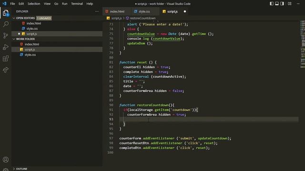Screen dimensions: 305x171
Task: Click line number 90 in the gutter
Action: pos(111,105)
